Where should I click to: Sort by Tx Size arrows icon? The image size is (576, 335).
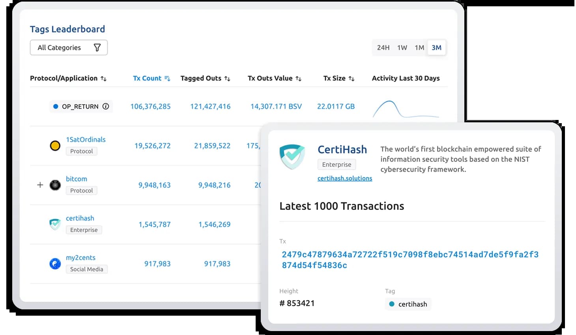(352, 79)
